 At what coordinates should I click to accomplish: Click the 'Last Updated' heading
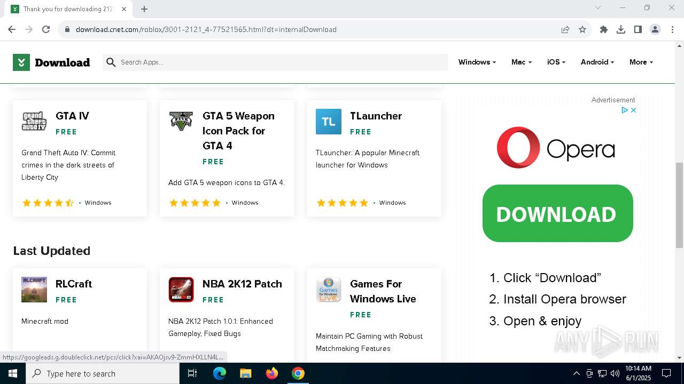(x=52, y=251)
